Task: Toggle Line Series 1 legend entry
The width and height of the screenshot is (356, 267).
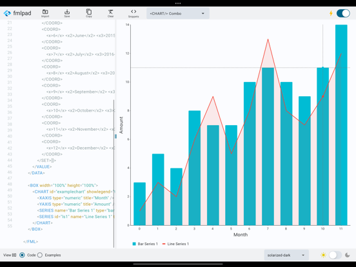Action: point(175,244)
